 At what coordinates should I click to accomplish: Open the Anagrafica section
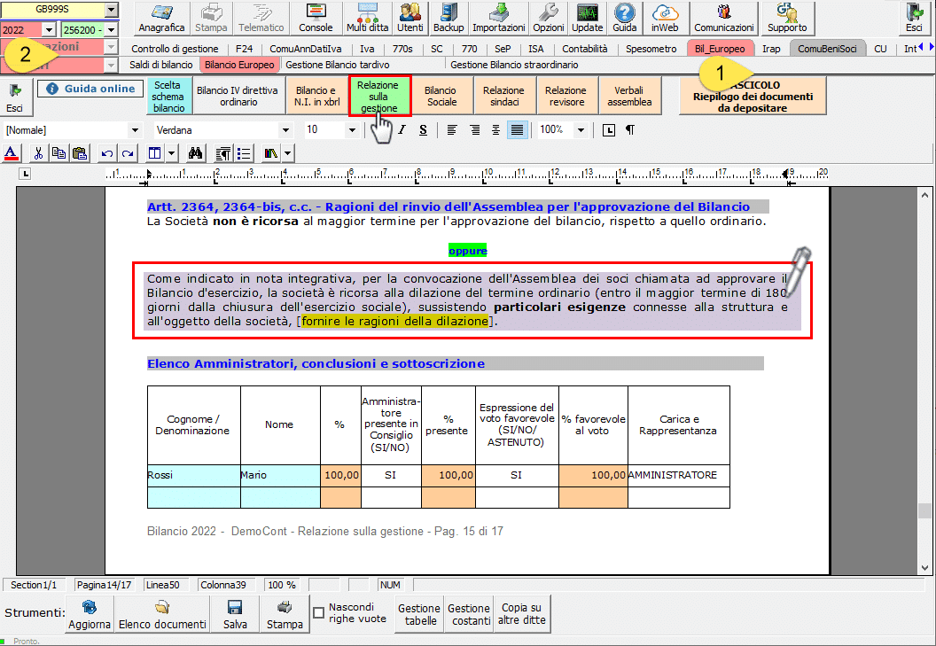pos(162,18)
